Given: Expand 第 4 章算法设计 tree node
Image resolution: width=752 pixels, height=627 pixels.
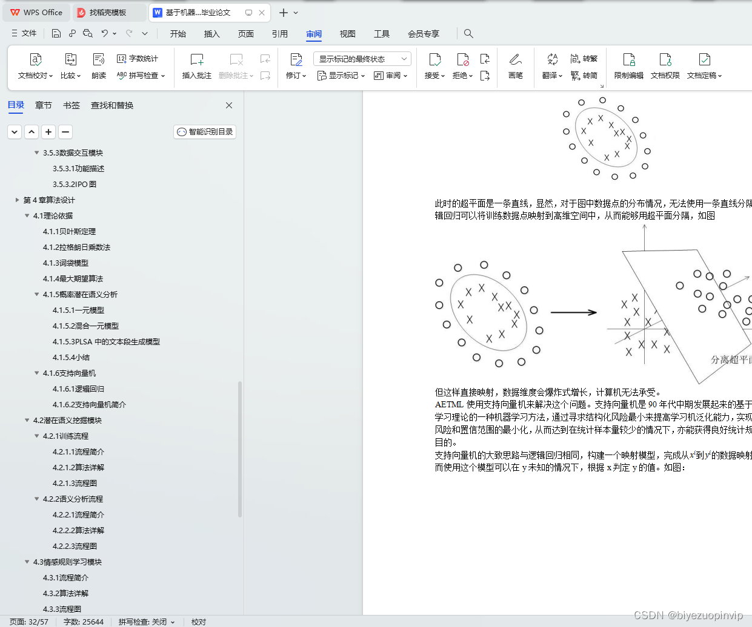Looking at the screenshot, I should [x=17, y=200].
